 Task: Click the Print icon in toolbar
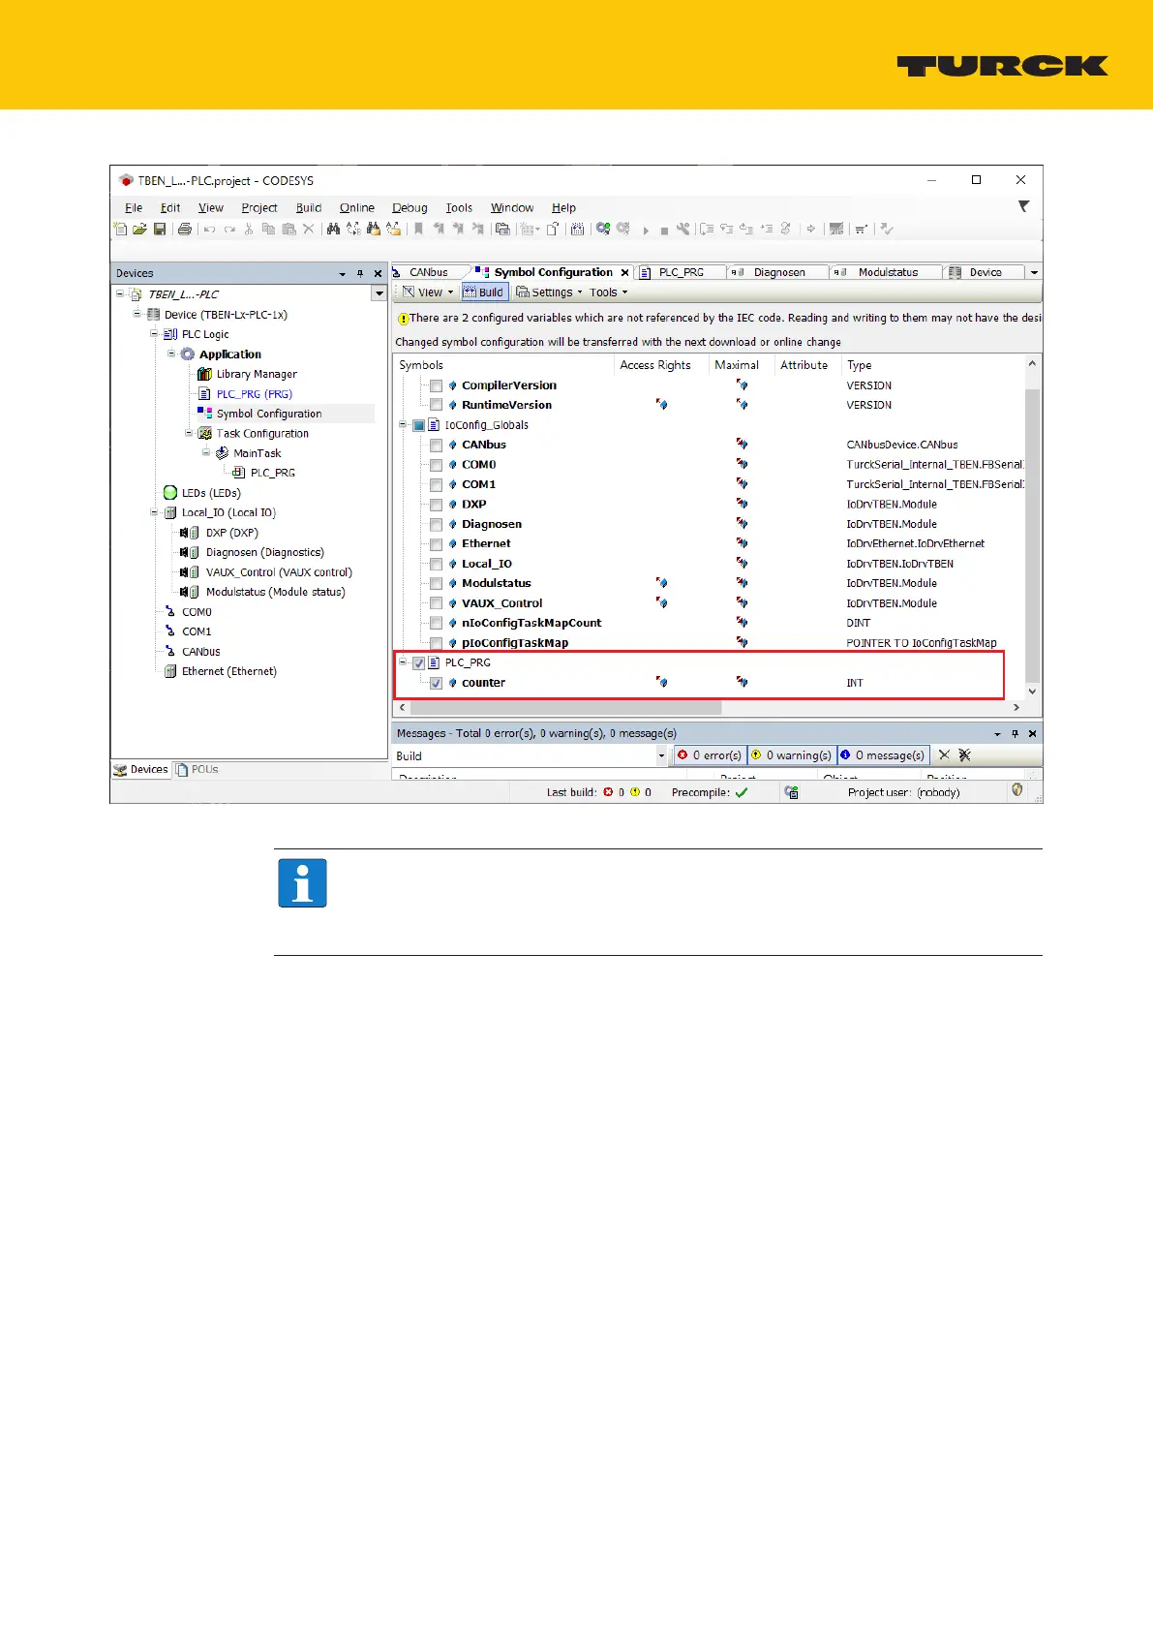(184, 230)
